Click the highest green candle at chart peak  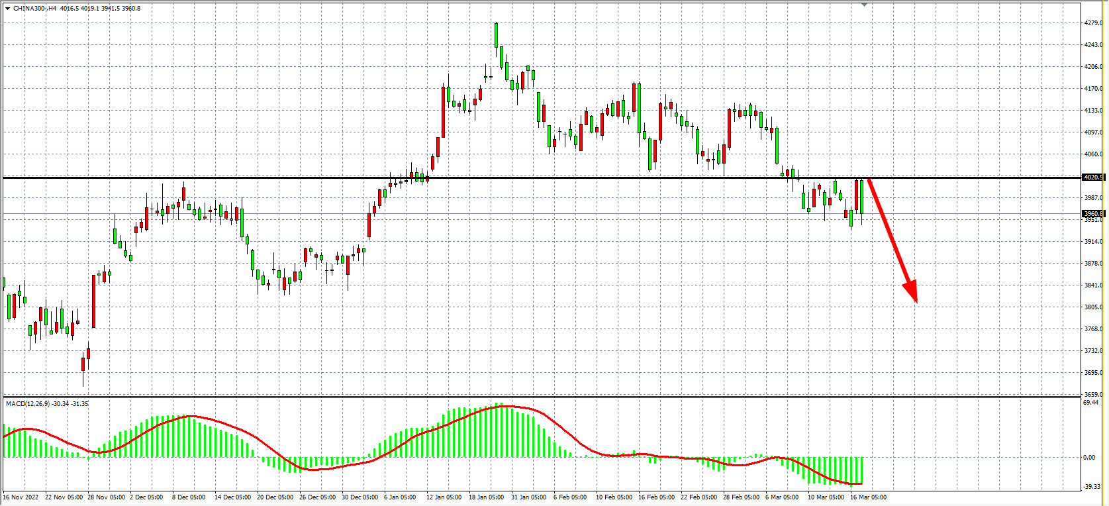496,36
